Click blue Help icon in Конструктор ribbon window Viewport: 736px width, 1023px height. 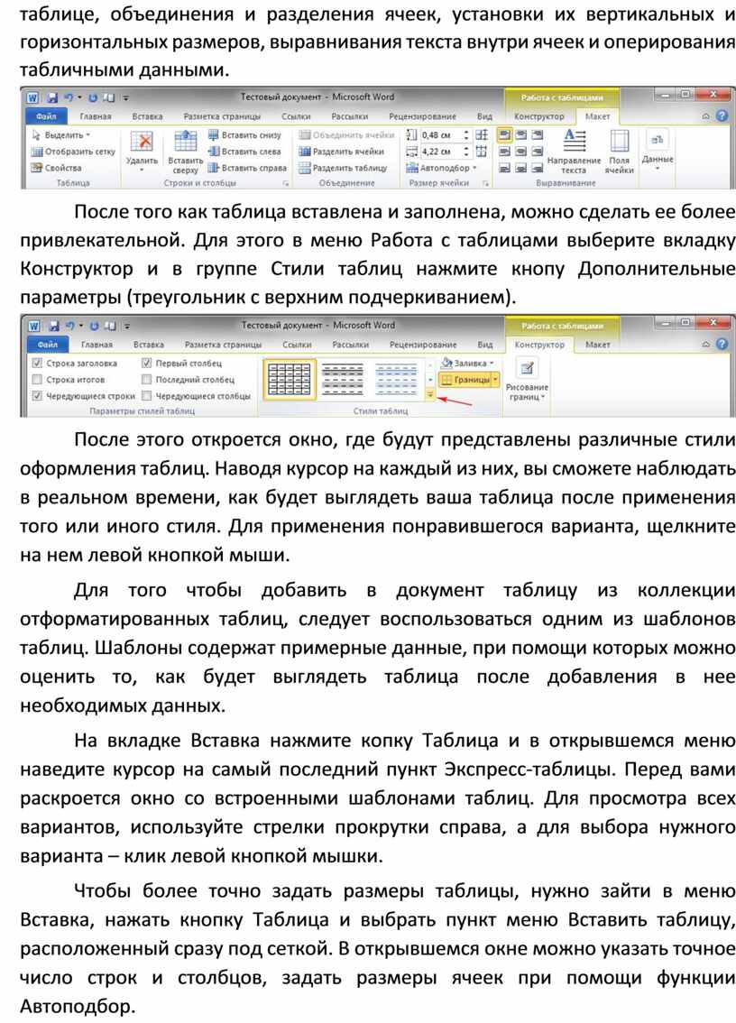pyautogui.click(x=722, y=344)
